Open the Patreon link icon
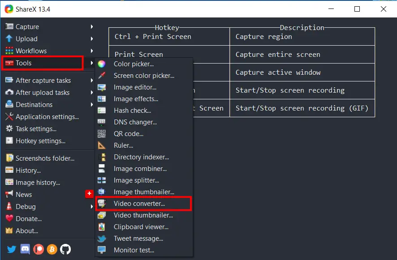This screenshot has width=397, height=260. point(39,249)
